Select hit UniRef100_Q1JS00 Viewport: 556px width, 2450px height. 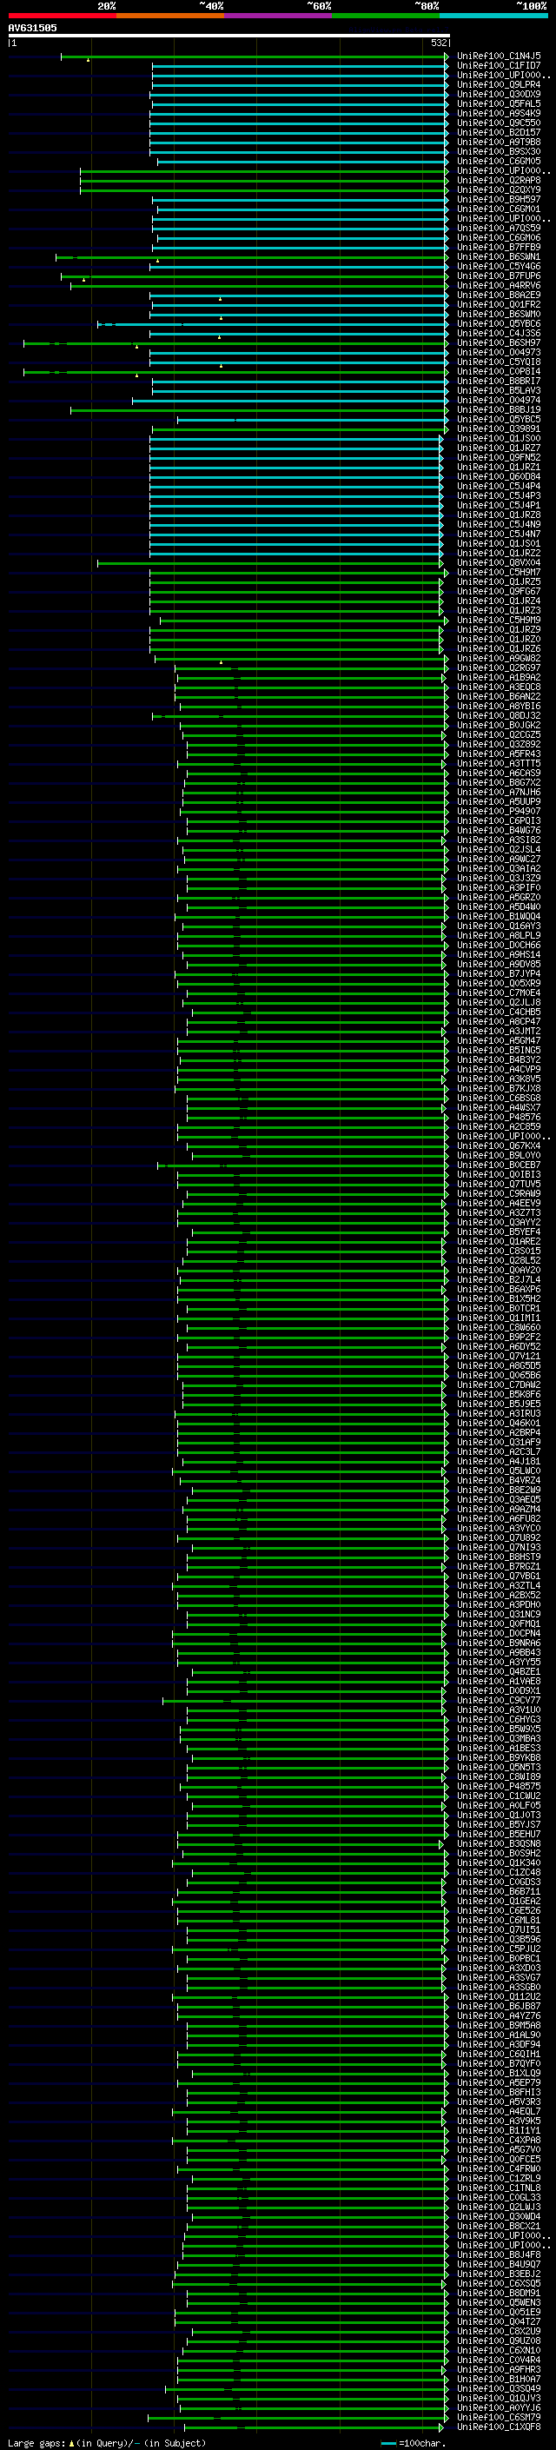(499, 438)
